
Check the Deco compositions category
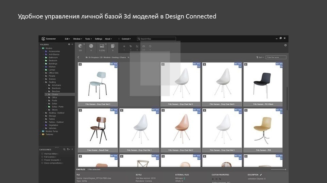pos(42,163)
